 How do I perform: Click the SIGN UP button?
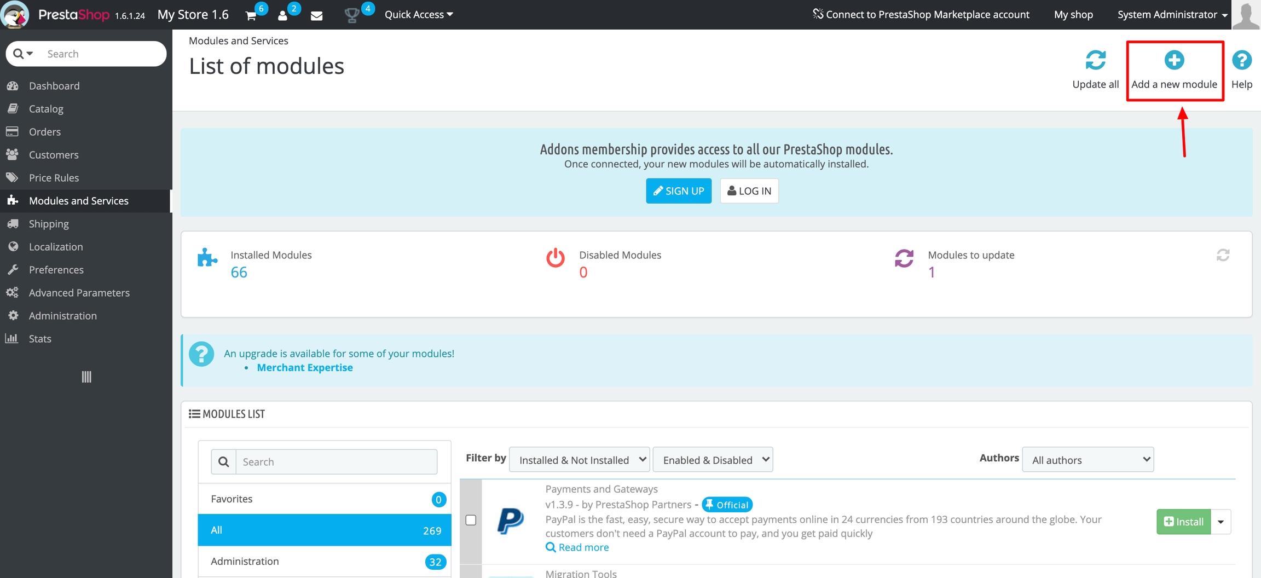tap(679, 191)
